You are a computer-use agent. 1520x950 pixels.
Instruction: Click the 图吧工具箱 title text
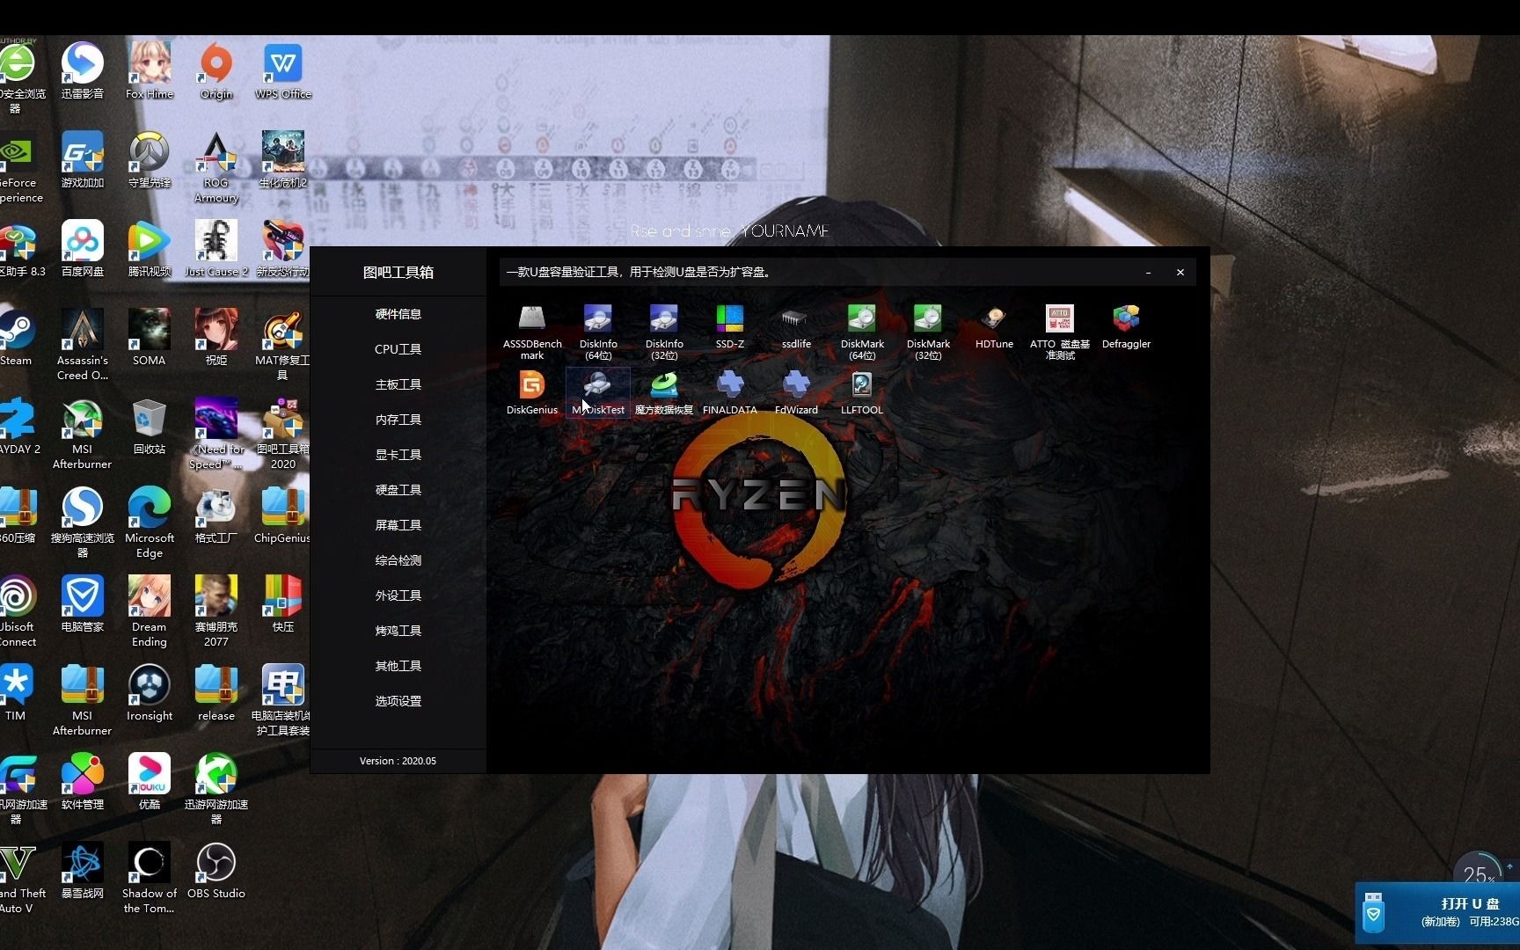pyautogui.click(x=398, y=273)
